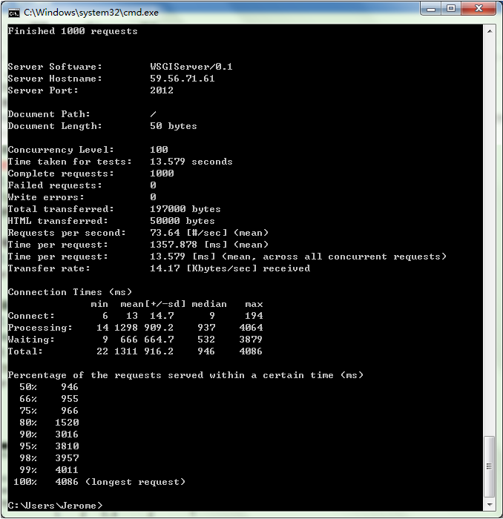Screen dimensions: 503x519
Task: Click the Connection Times (ms) heading
Action: click(70, 292)
